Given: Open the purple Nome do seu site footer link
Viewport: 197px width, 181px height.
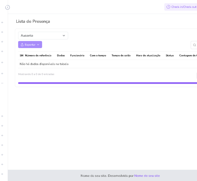Looking at the screenshot, I should pos(147,176).
